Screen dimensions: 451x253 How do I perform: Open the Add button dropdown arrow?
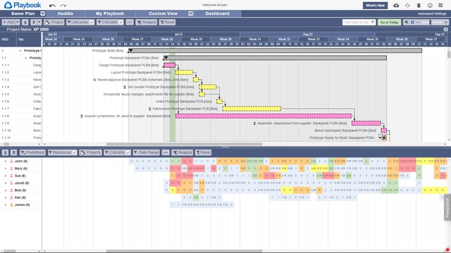tap(18, 22)
